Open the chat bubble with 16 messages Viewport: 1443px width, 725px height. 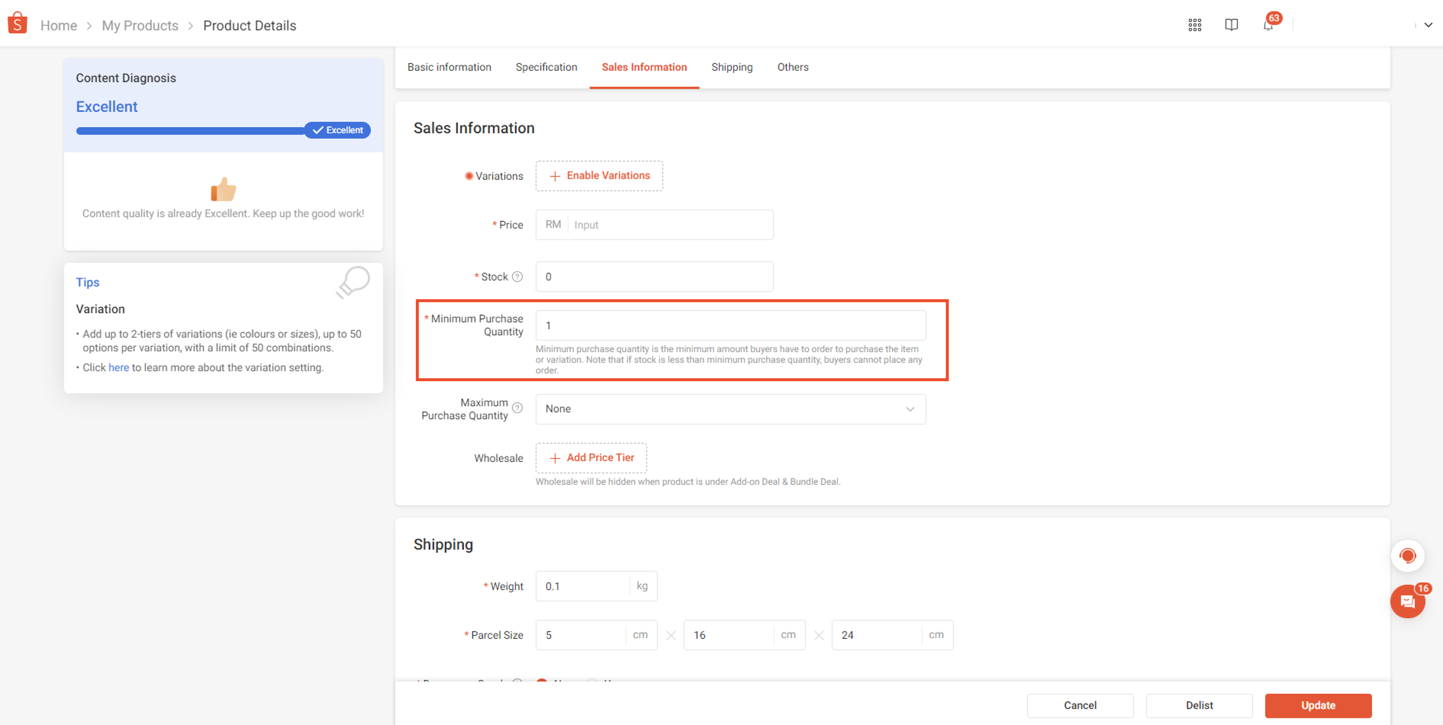tap(1408, 601)
